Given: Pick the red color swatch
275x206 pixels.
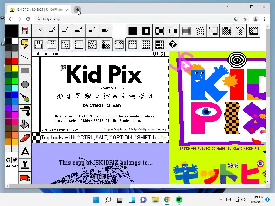Looking at the screenshot, I should [15, 61].
